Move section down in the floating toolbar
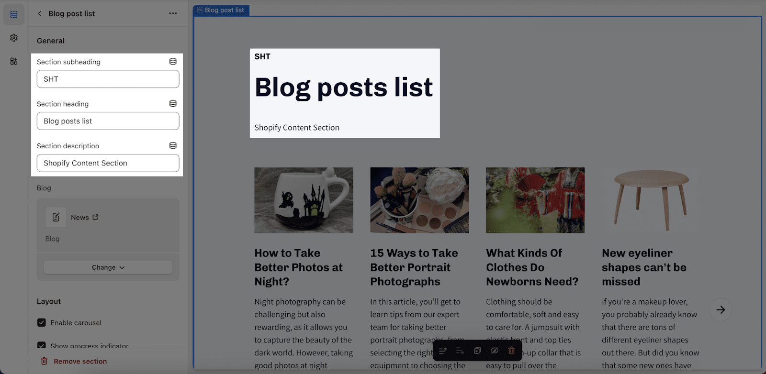The width and height of the screenshot is (766, 374). pos(460,351)
